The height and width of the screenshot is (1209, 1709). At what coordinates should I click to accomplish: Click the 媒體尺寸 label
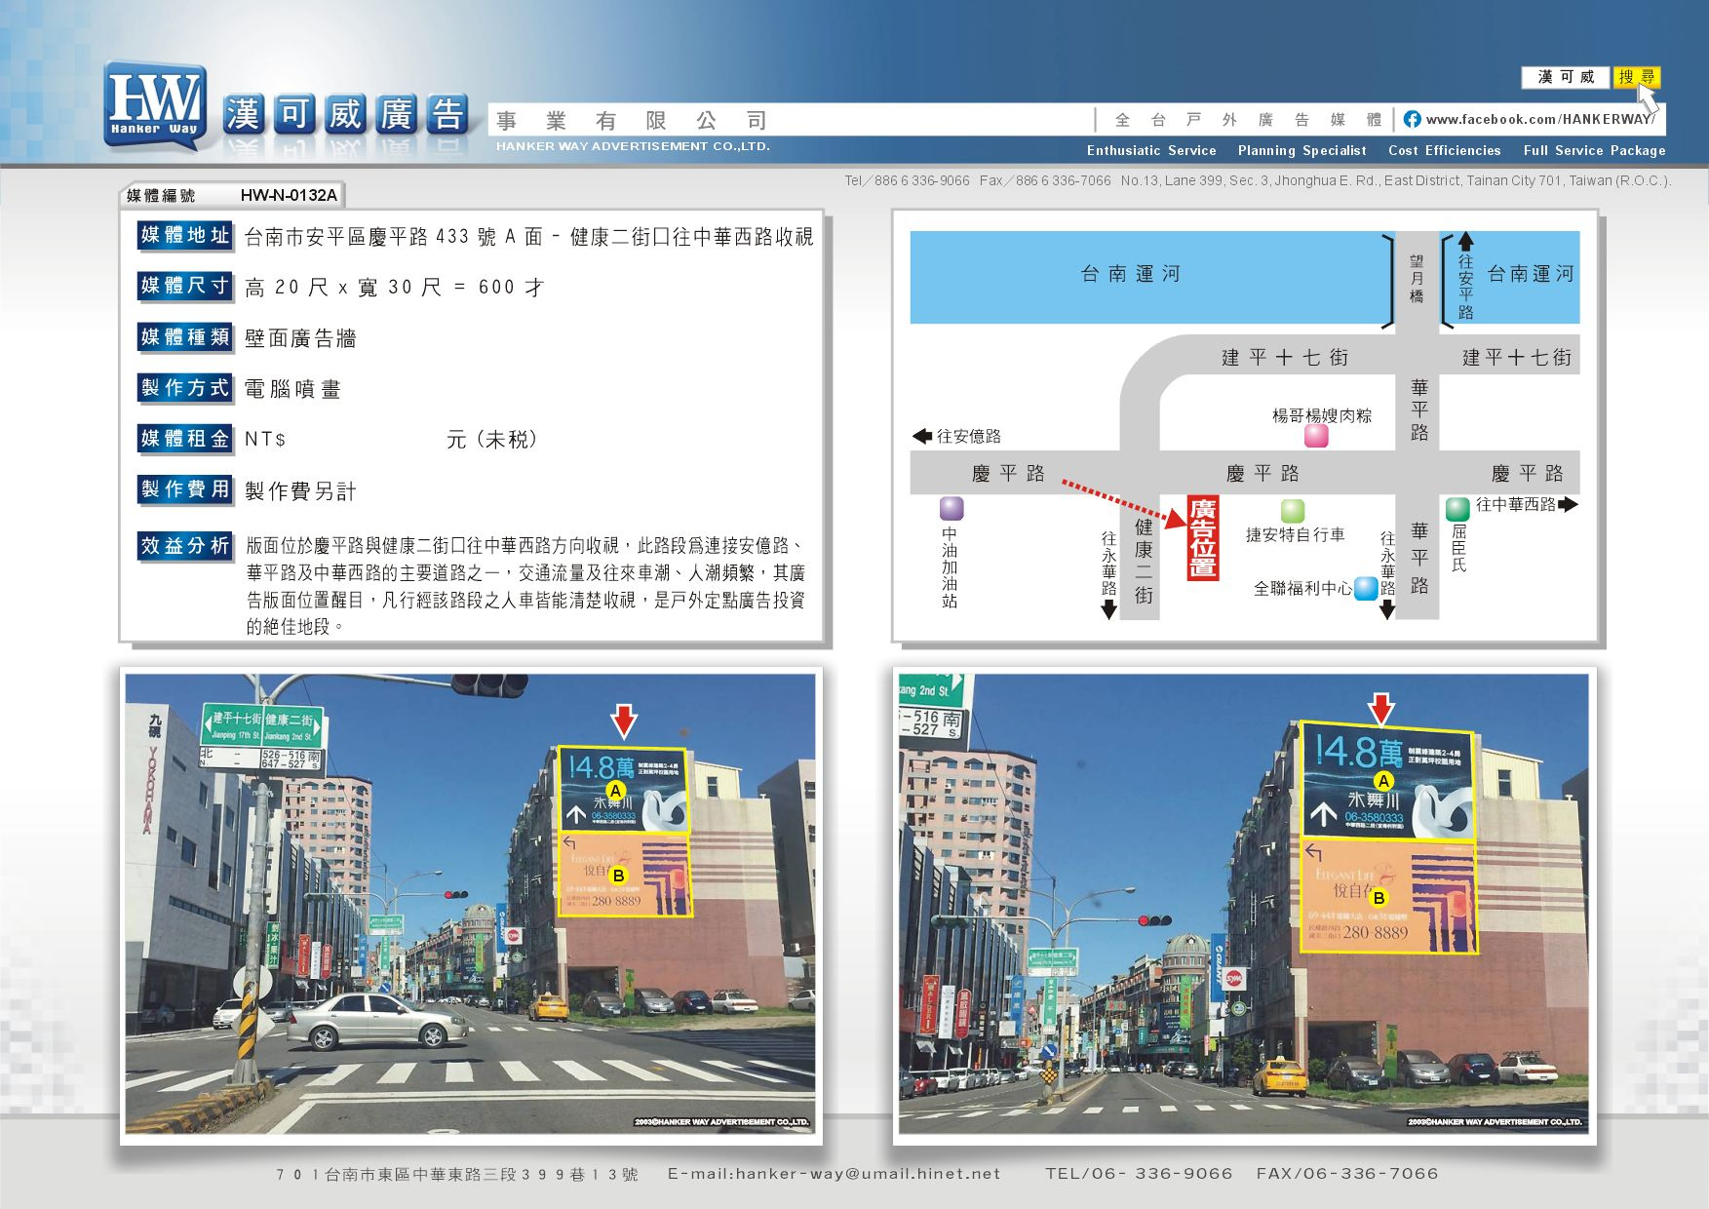(x=185, y=286)
